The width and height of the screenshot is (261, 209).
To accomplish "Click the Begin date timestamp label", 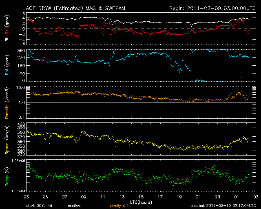I will pos(212,8).
